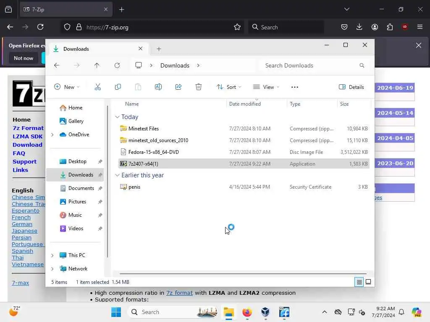Open Firefox account profile icon
Viewport: 430px width, 322px height.
coord(375,27)
